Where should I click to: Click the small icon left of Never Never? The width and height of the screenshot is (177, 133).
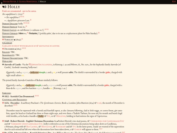point(2,3)
